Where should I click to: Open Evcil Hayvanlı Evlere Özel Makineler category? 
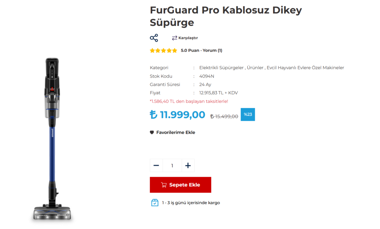click(305, 68)
